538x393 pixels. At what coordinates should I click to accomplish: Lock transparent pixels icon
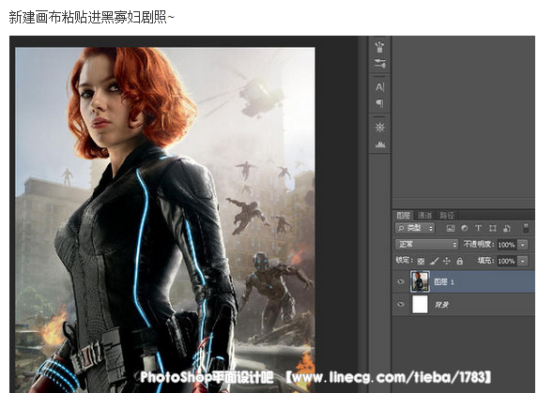(x=421, y=262)
